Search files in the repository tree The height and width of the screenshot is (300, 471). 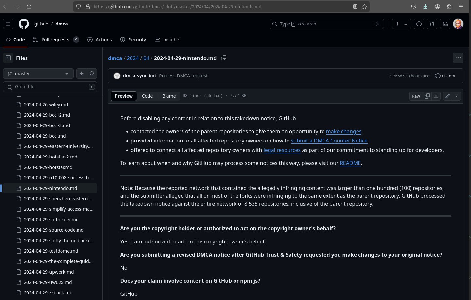[92, 74]
